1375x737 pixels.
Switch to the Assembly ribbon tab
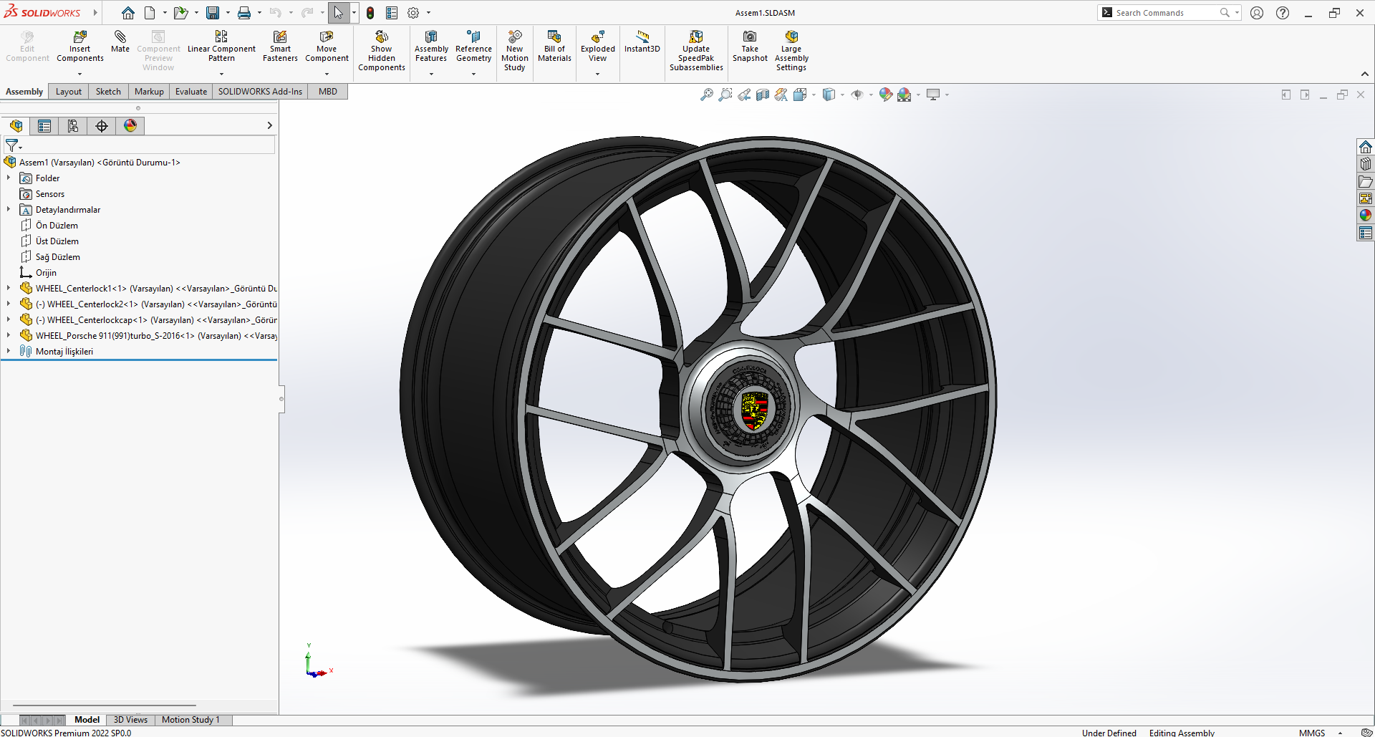[x=24, y=92]
